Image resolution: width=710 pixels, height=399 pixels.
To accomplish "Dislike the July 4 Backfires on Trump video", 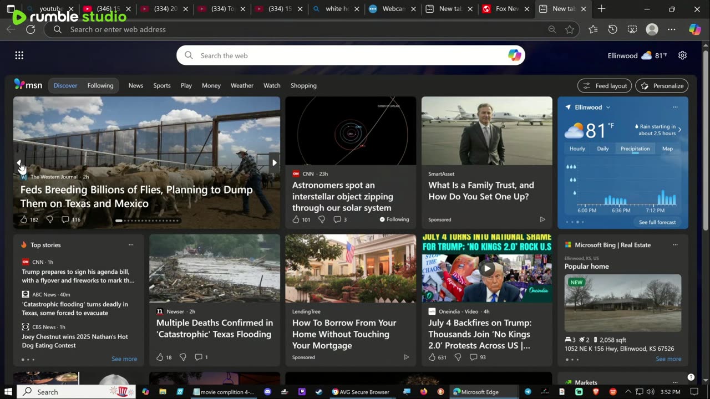I will pyautogui.click(x=458, y=357).
